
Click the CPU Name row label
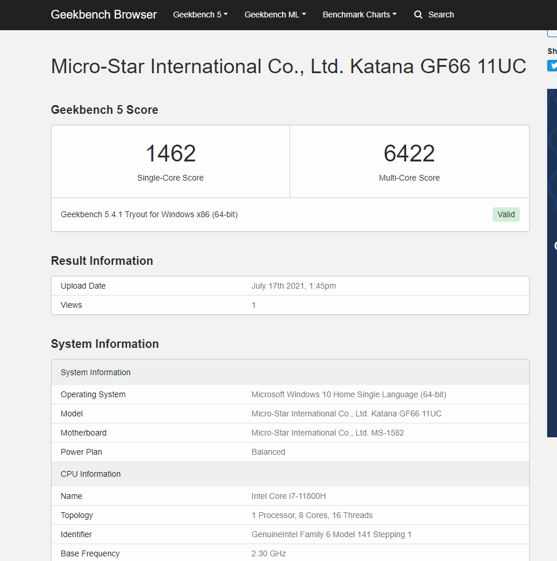pos(71,496)
